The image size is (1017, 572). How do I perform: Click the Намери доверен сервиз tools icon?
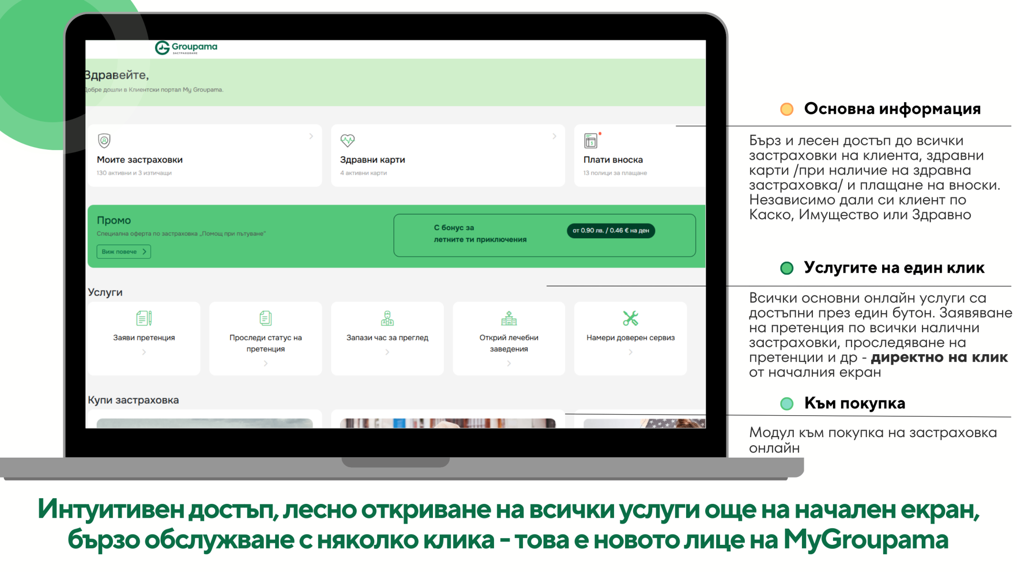coord(630,318)
